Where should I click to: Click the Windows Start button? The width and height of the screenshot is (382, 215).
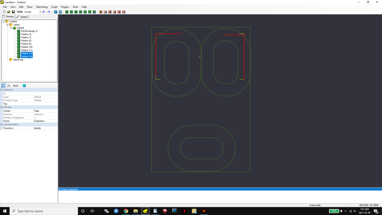[x=4, y=211]
